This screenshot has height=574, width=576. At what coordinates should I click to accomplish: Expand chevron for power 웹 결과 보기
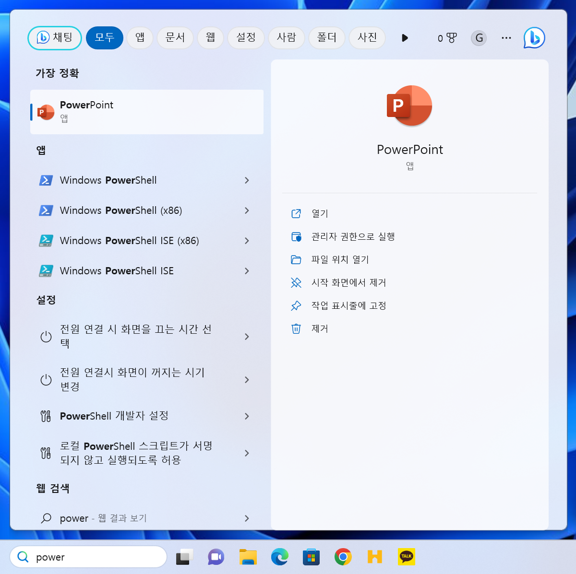pos(247,518)
